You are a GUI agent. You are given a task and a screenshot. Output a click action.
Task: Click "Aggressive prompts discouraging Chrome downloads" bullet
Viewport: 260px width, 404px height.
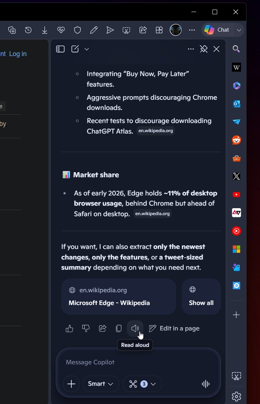(x=152, y=103)
